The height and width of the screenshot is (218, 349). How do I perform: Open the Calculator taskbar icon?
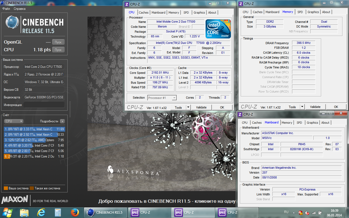[x=58, y=213]
